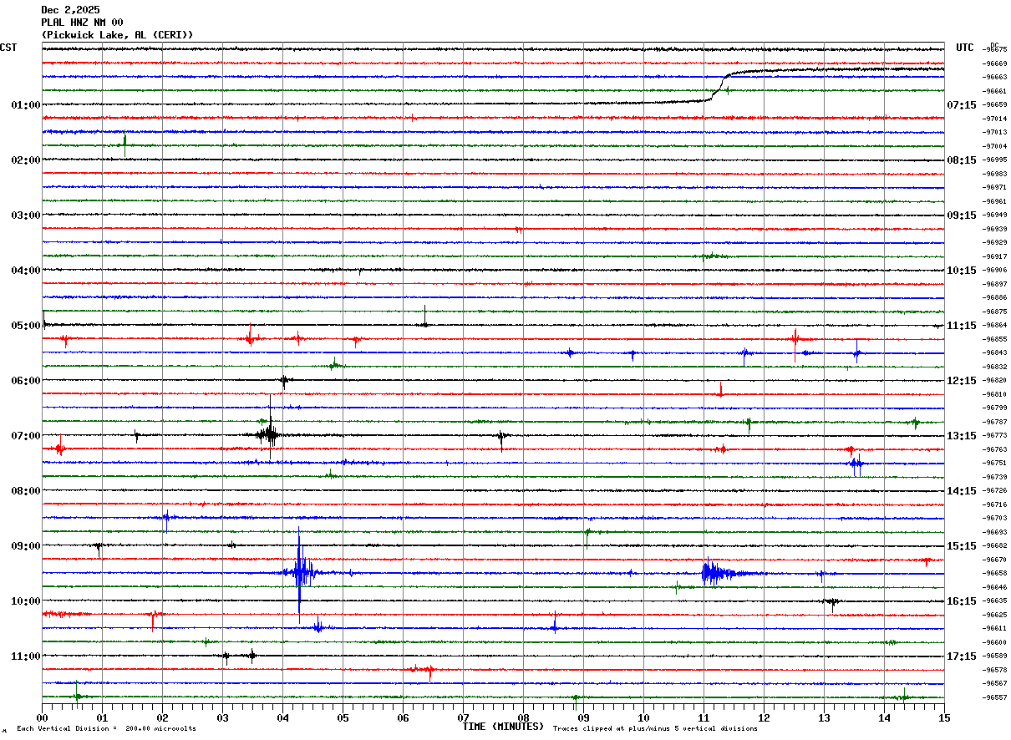Screen dimensions: 1011x740
Task: Click the "03" minute tick label
Action: [x=222, y=717]
